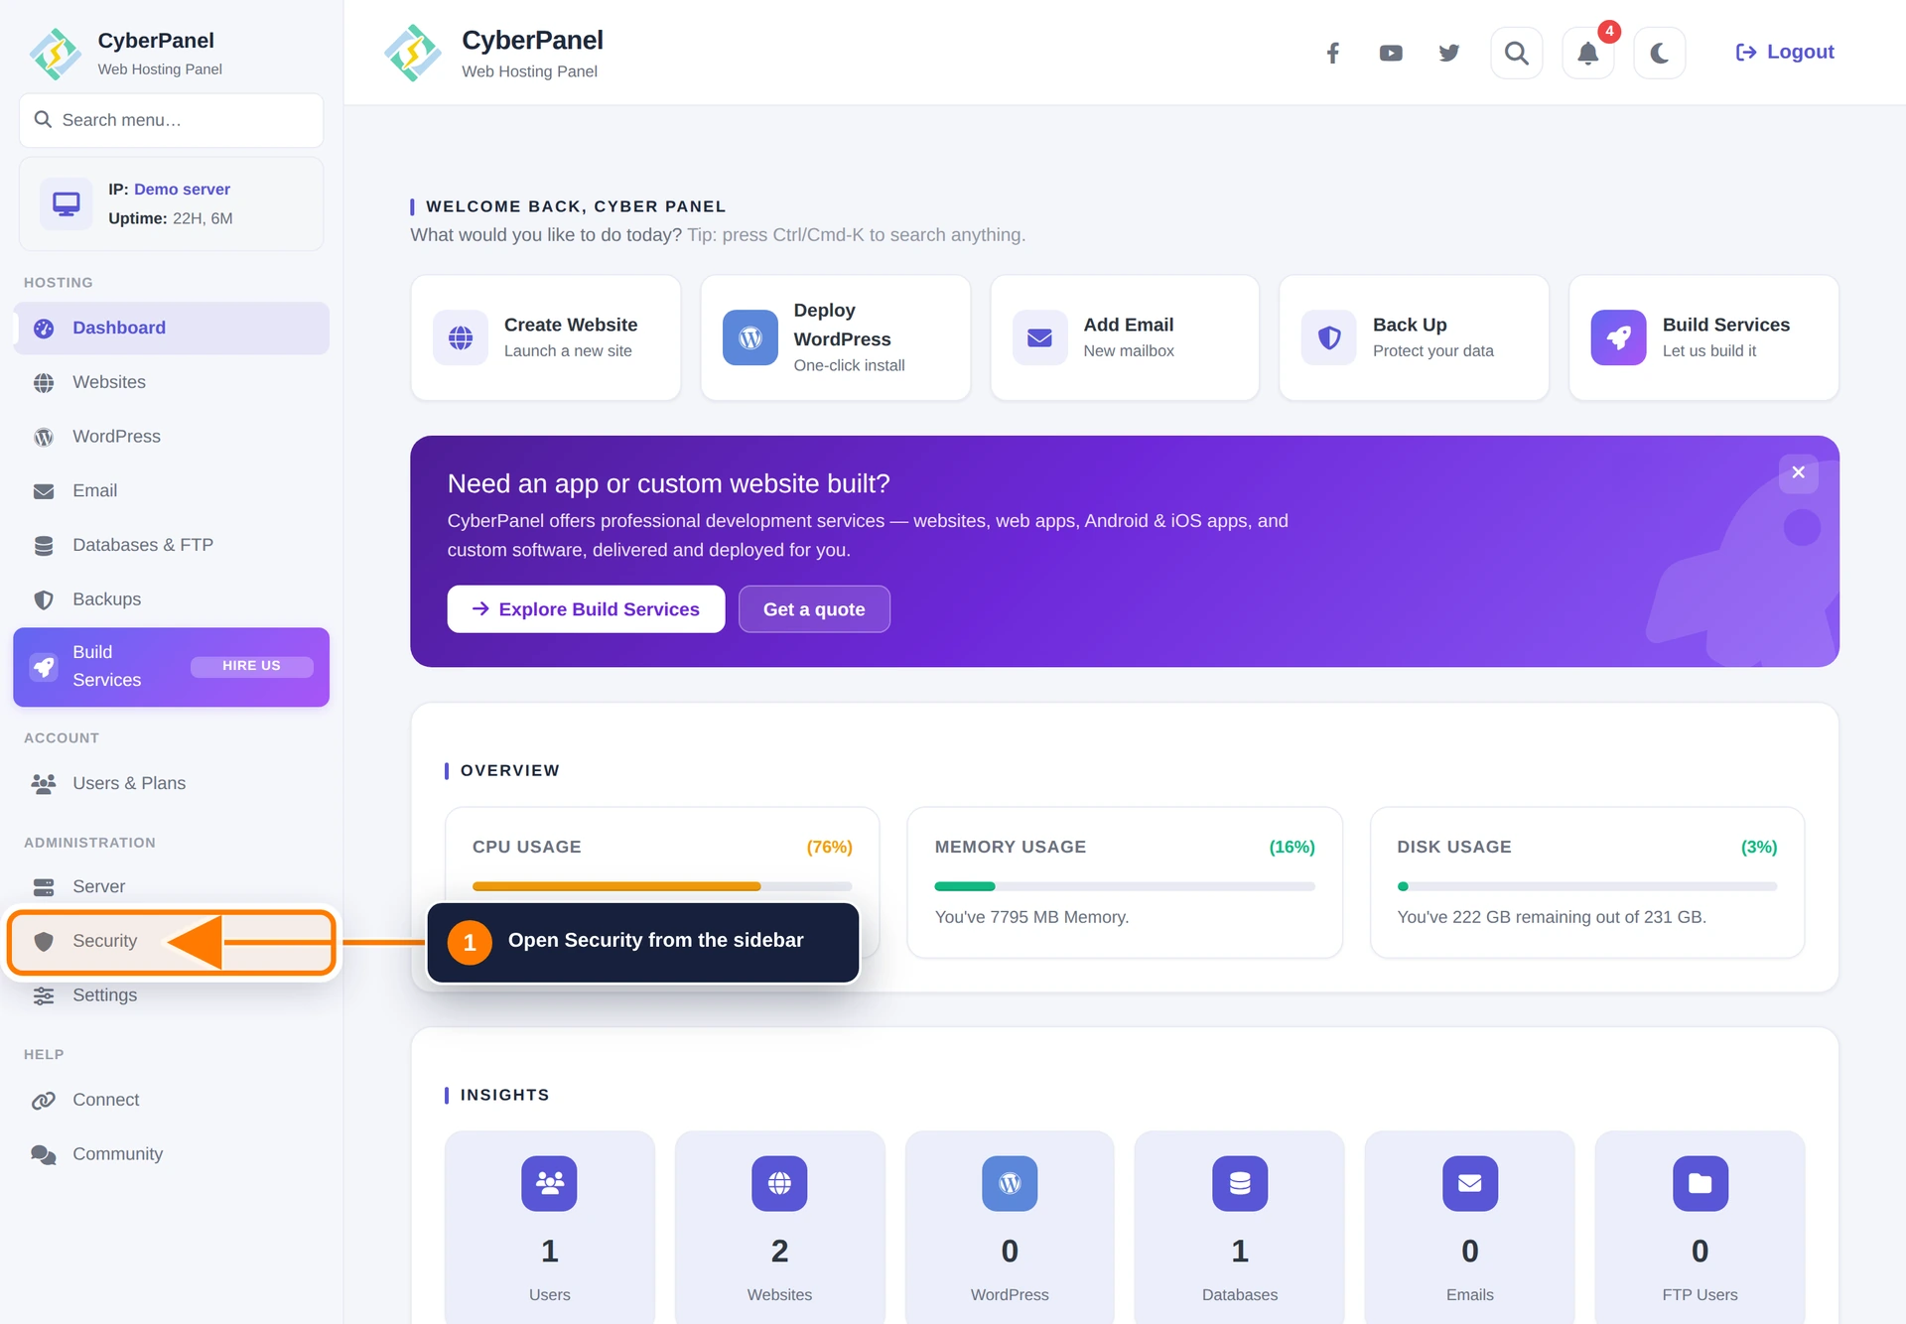Click the CPU usage progress bar
Screen dimensions: 1906x1324
(662, 886)
